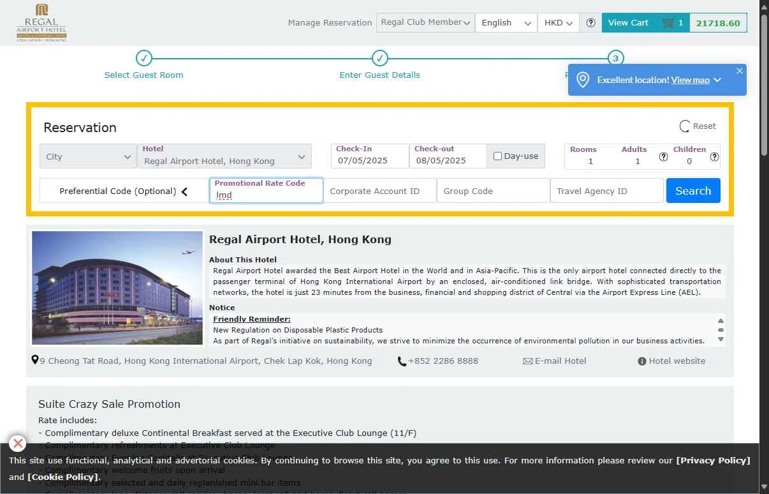Click the hotel building thumbnail photo
This screenshot has width=769, height=494.
pyautogui.click(x=117, y=288)
